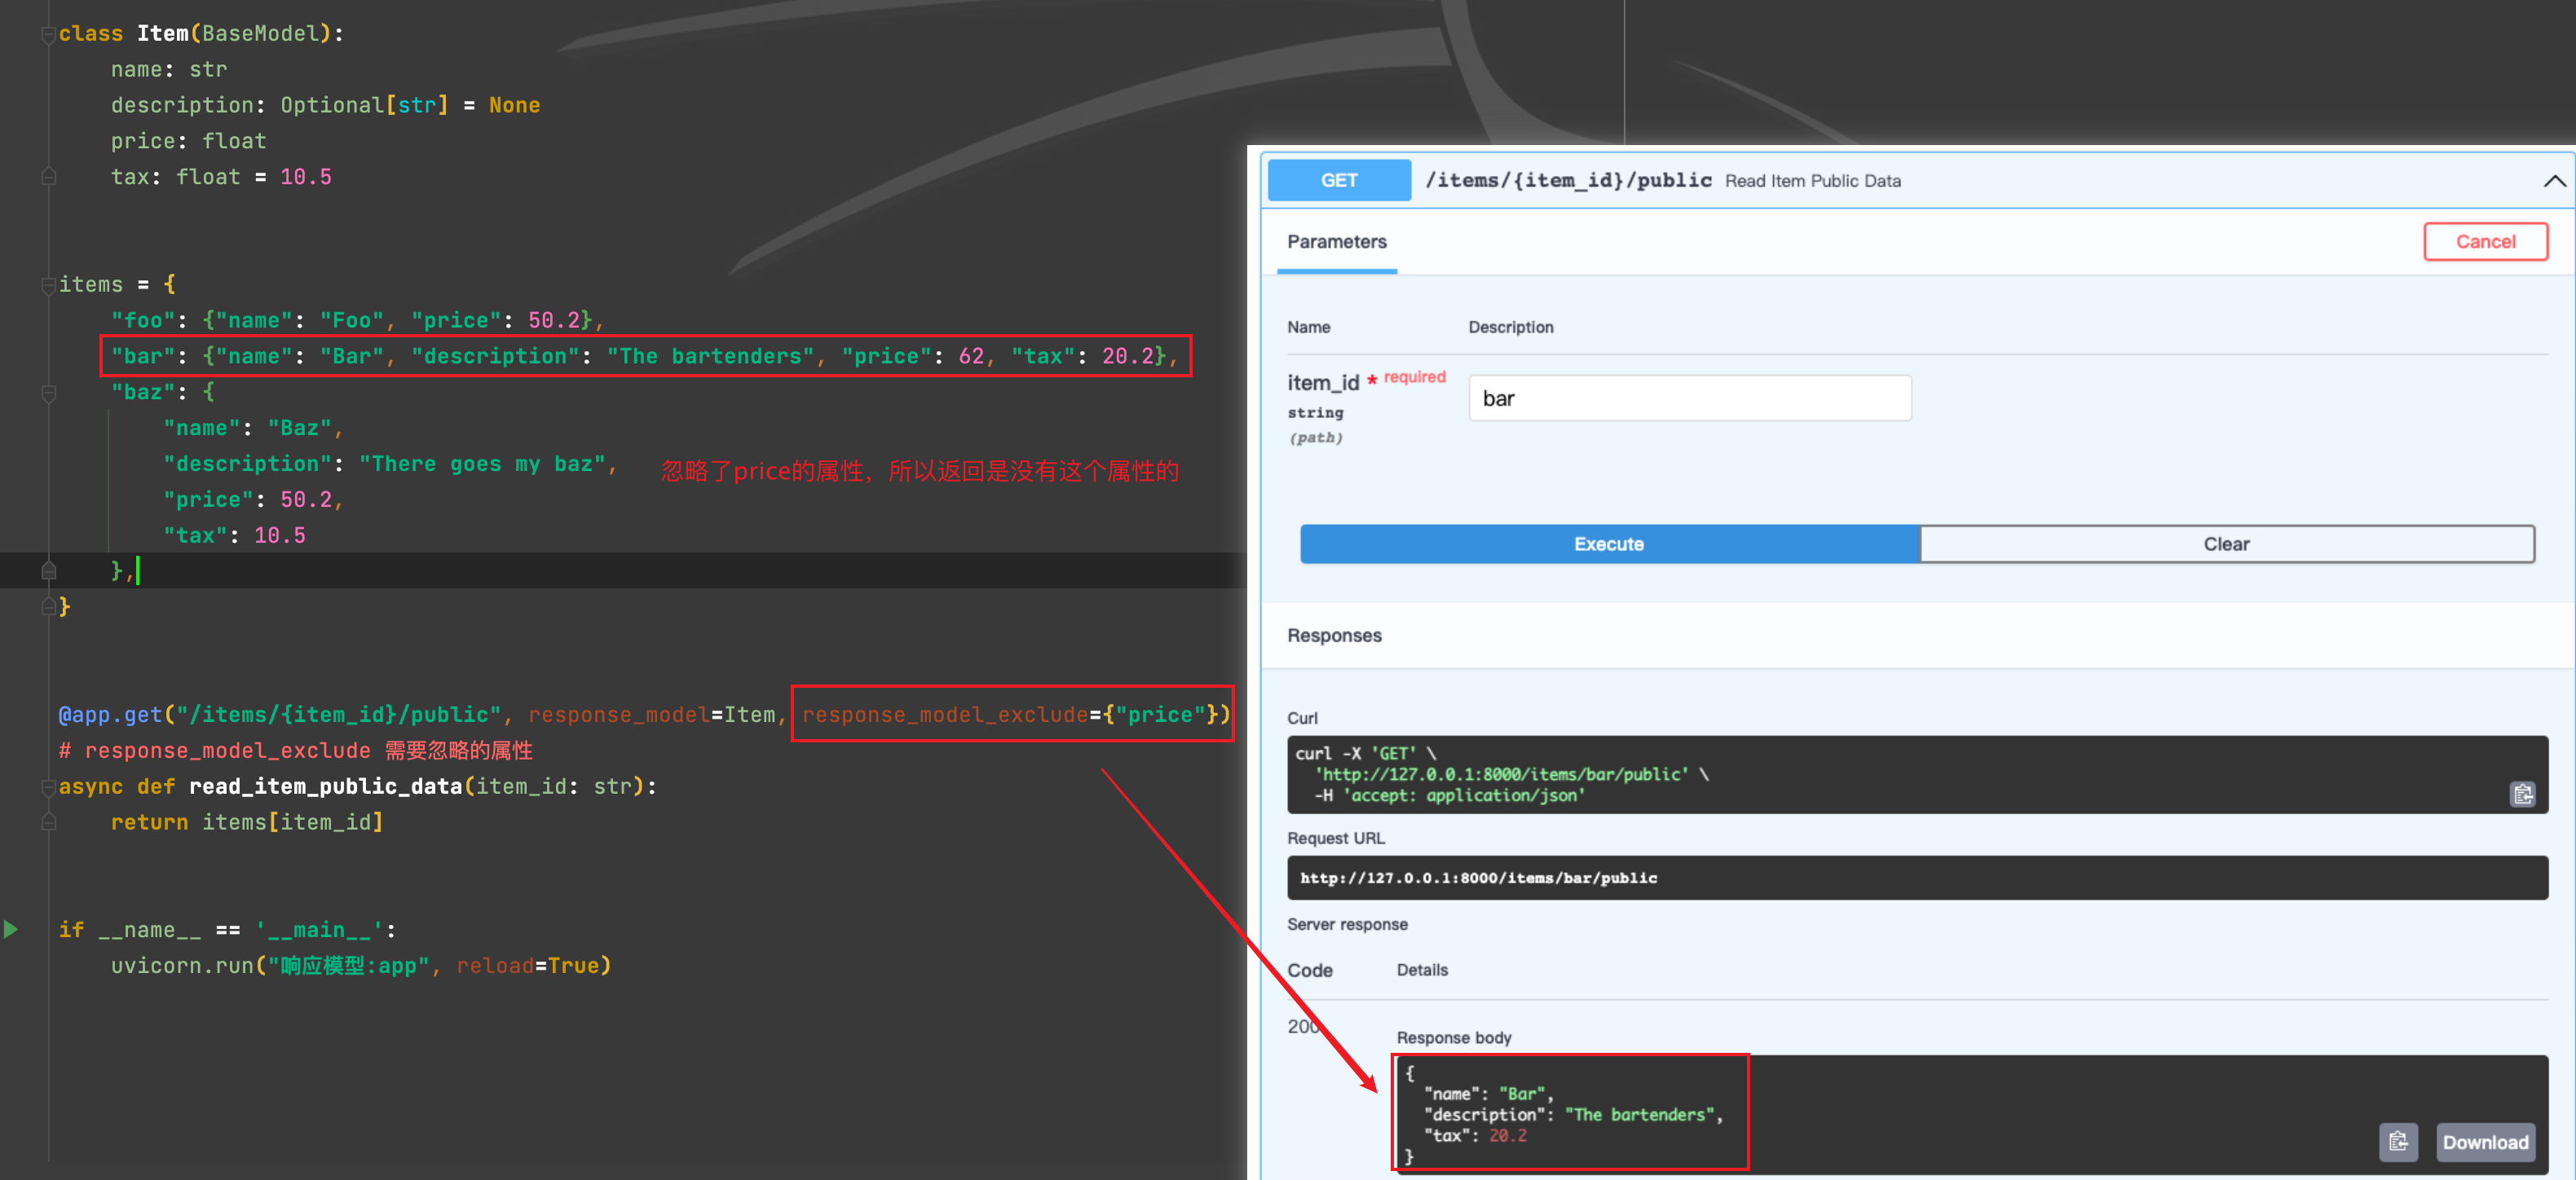
Task: Cancel the try-it-out mode
Action: click(x=2485, y=241)
